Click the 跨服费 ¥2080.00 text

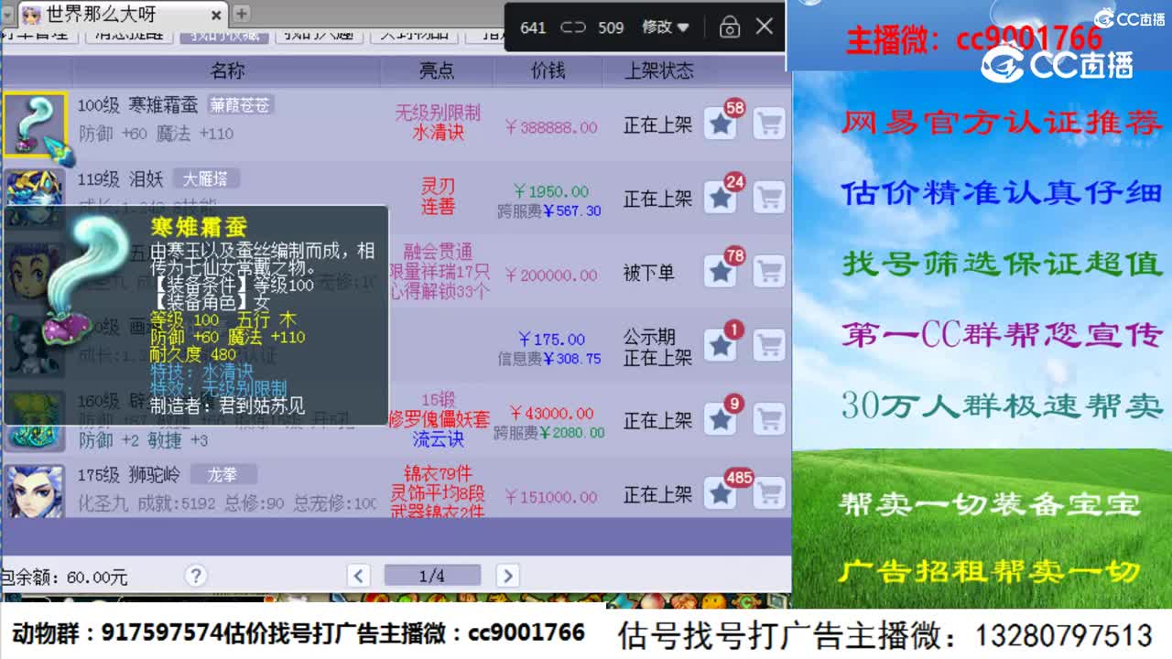549,433
